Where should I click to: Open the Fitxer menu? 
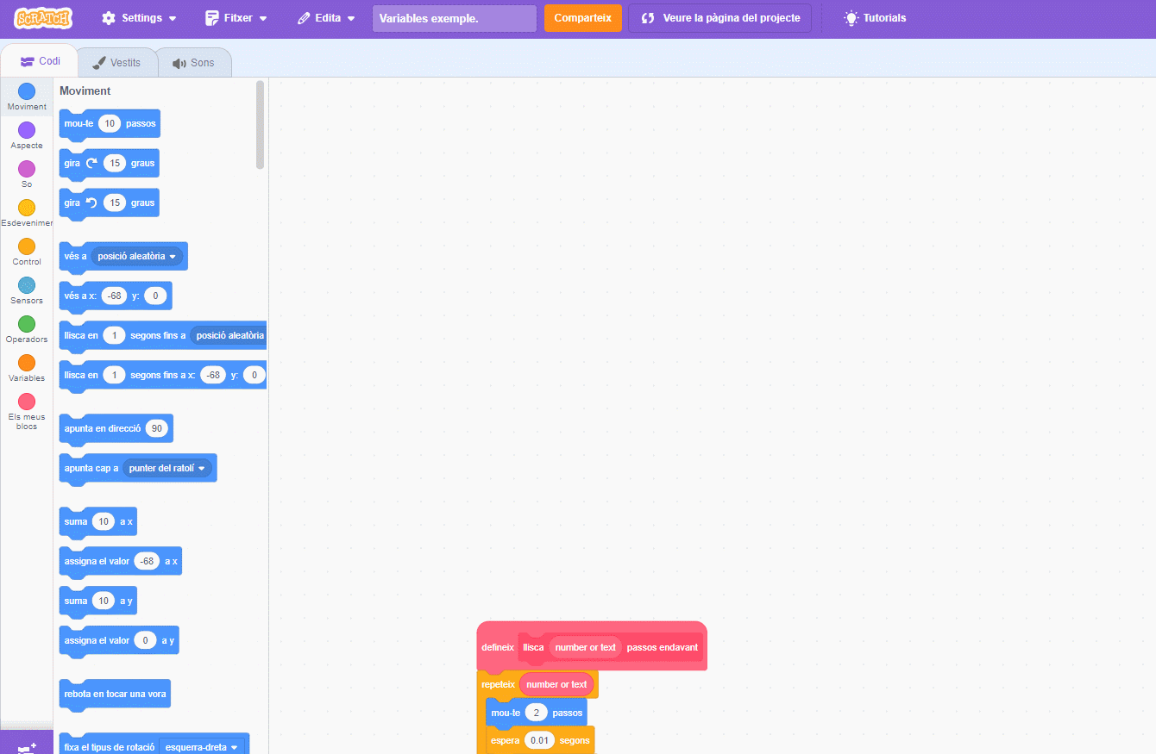[x=236, y=18]
